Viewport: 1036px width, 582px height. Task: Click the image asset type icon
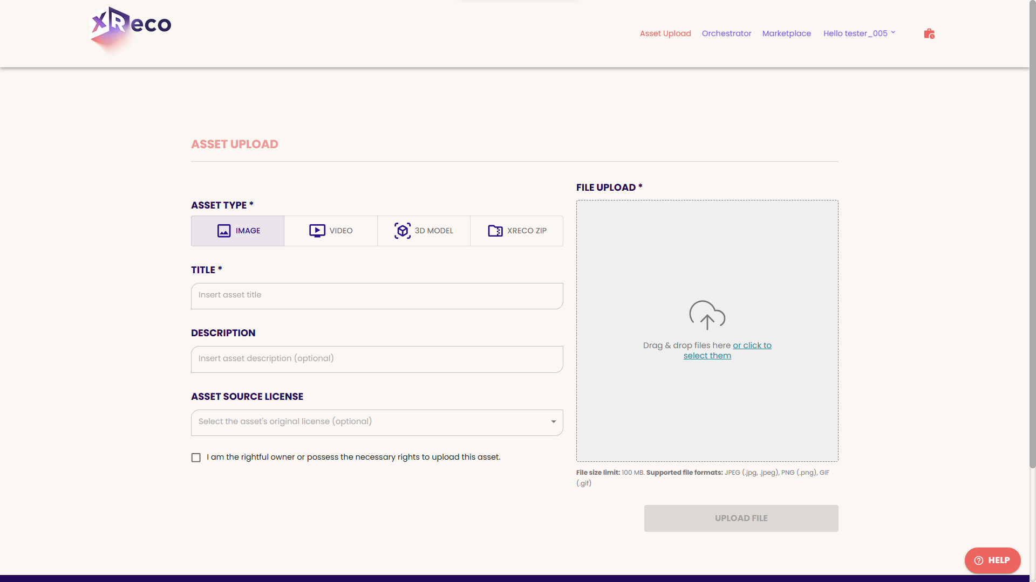coord(224,231)
